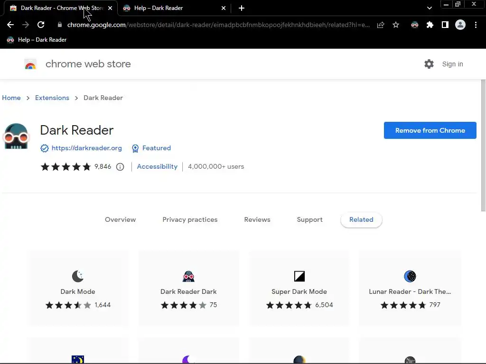
Task: Open the Dark Reader extension toolbar icon
Action: (x=415, y=25)
